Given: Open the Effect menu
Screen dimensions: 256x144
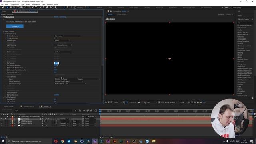Looking at the screenshot, I should tap(28, 4).
